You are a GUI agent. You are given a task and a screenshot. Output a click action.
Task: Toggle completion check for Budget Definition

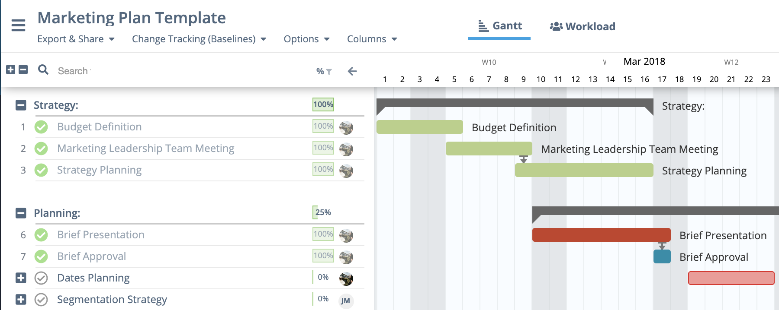(41, 127)
